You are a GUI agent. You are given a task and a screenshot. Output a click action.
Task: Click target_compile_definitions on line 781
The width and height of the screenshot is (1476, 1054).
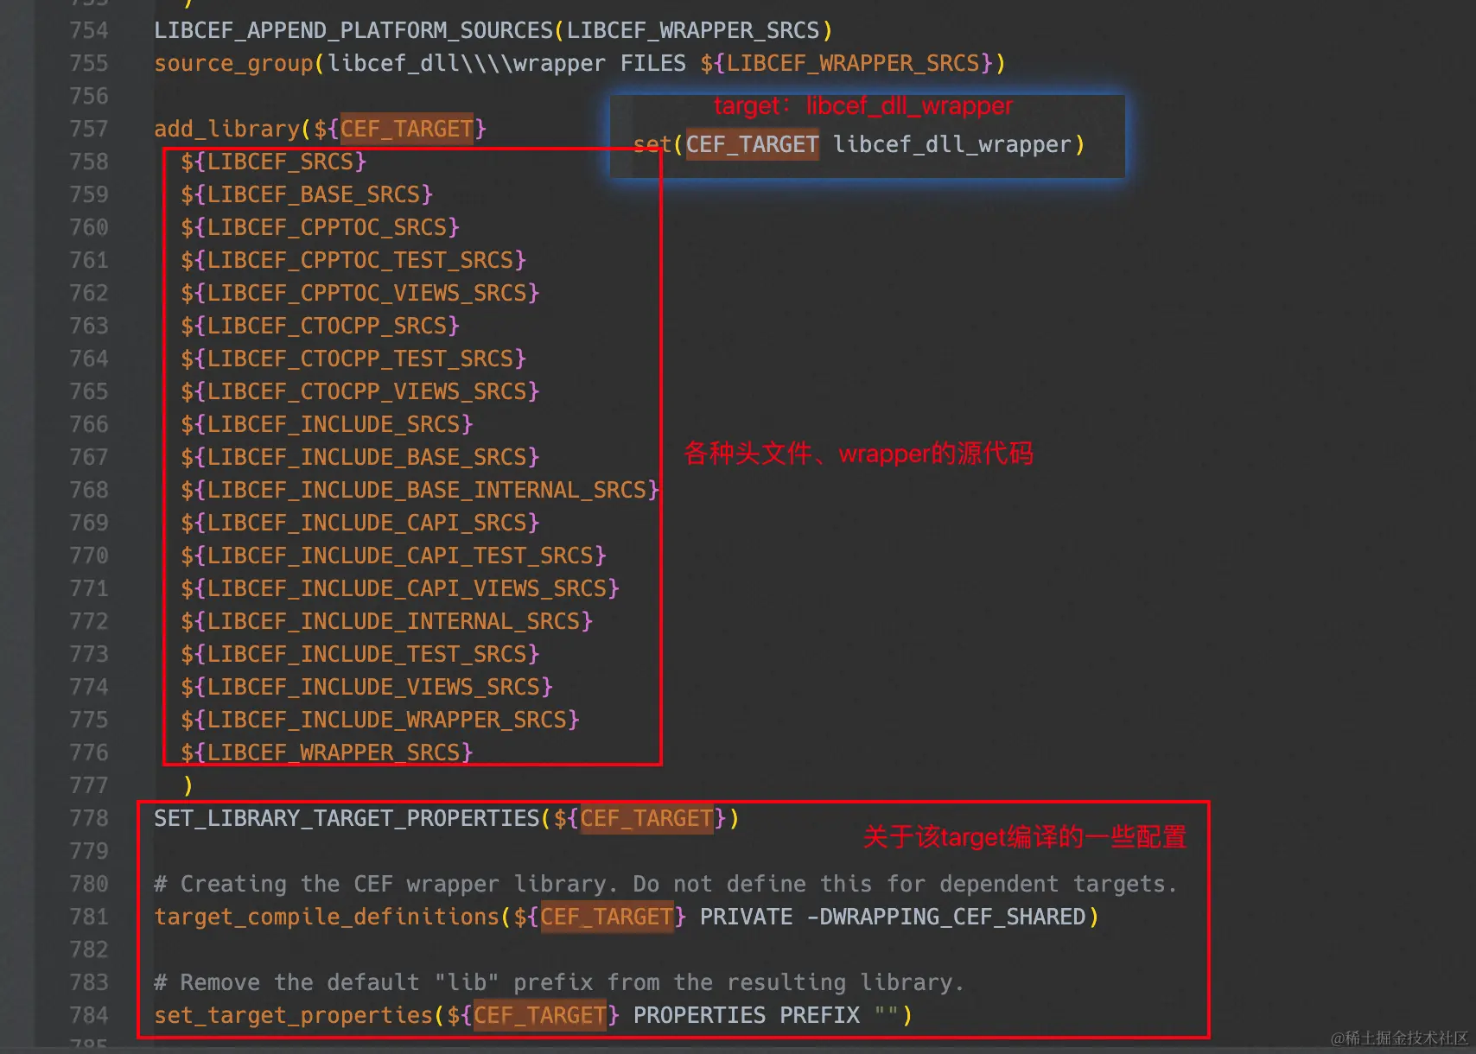click(x=327, y=917)
